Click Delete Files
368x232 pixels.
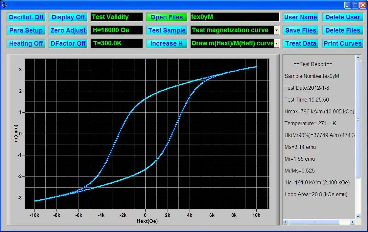343,30
